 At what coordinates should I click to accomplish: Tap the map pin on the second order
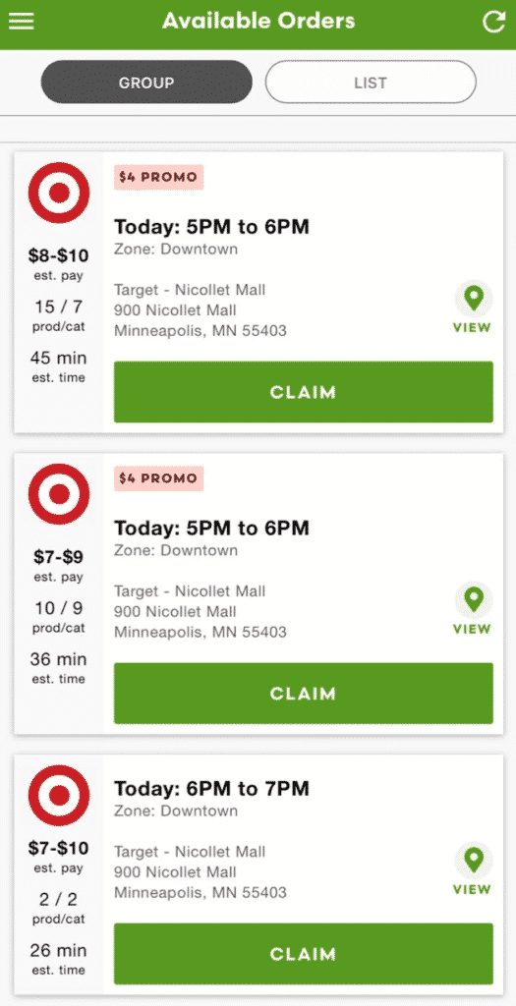point(474,600)
